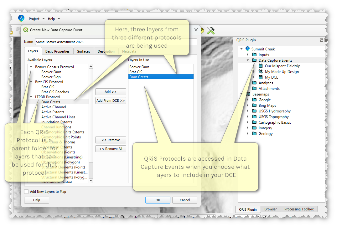Enable the Add New Layers to Map checkbox

coord(27,192)
